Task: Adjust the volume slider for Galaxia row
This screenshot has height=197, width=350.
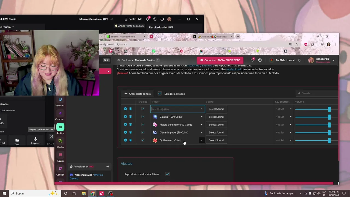Action: tap(329, 117)
